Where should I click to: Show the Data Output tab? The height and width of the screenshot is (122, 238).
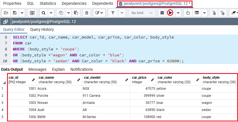click(12, 69)
